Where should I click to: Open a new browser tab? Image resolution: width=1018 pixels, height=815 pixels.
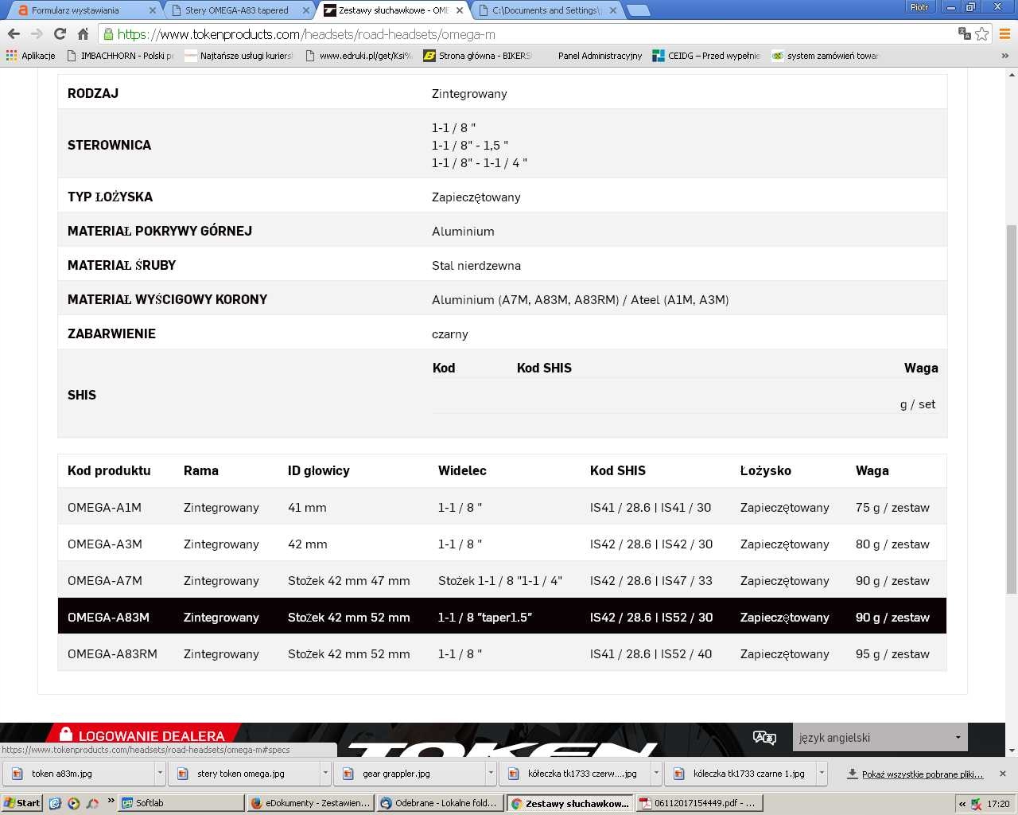click(638, 10)
